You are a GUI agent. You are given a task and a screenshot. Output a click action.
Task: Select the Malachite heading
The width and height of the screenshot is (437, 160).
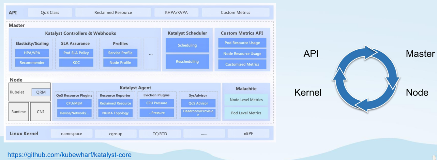(246, 89)
